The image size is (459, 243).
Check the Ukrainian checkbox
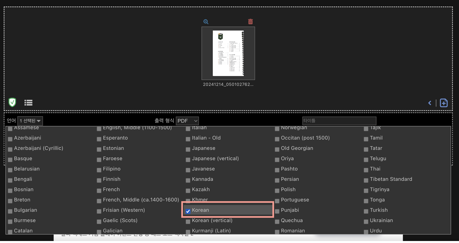pos(366,221)
